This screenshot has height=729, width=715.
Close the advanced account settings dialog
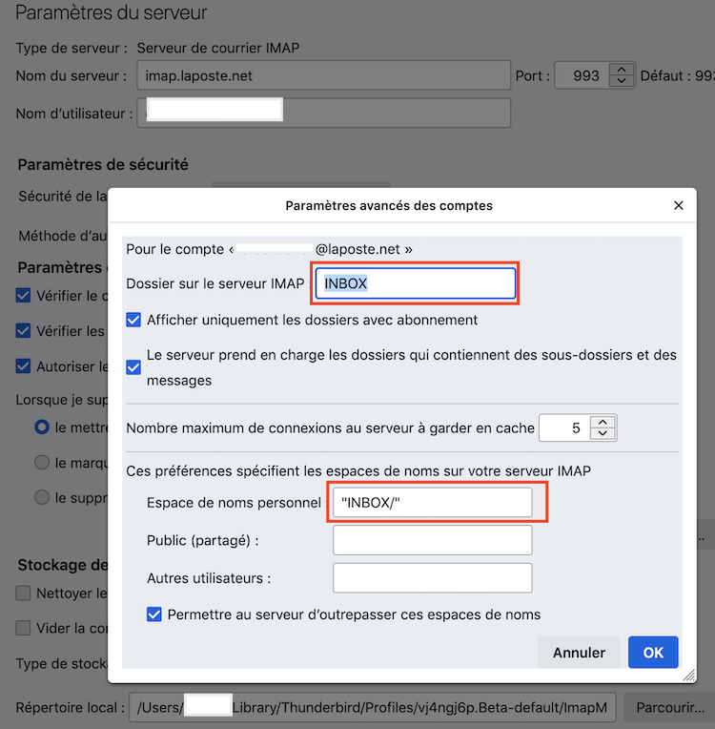[x=679, y=205]
